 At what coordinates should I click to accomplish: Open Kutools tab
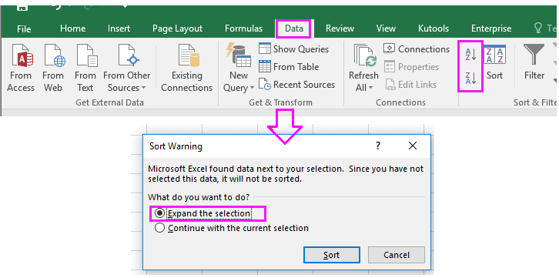point(433,28)
